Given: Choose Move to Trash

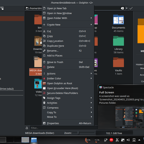Looking at the screenshot, I should click(68, 62).
